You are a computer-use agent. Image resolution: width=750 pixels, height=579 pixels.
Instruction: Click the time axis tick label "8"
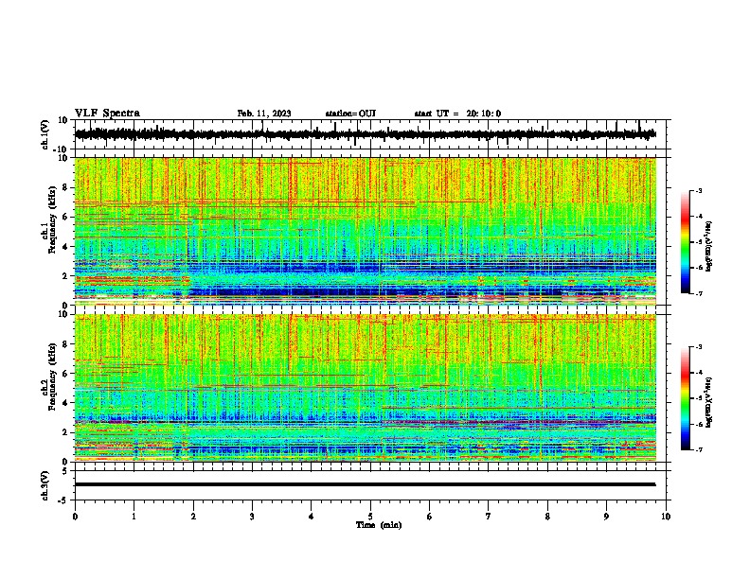coord(547,517)
